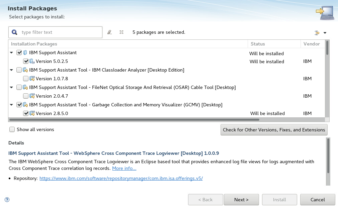Select the Version 2.8.5.0 row text
The width and height of the screenshot is (338, 210).
pyautogui.click(x=52, y=113)
